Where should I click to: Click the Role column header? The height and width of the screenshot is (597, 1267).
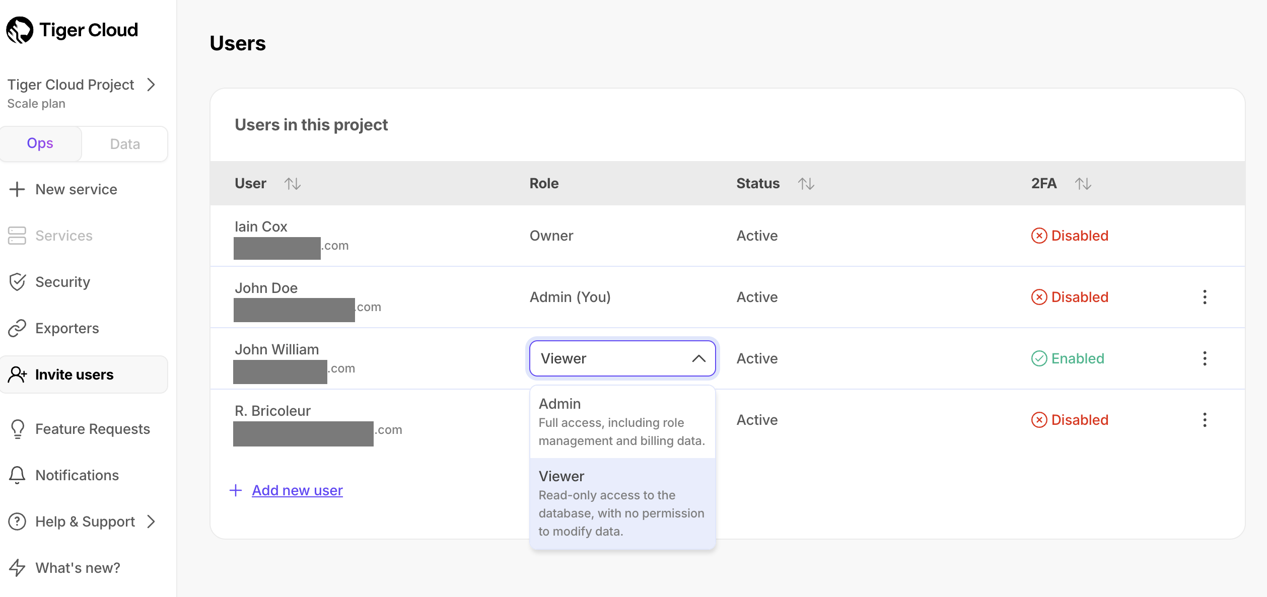(x=544, y=183)
